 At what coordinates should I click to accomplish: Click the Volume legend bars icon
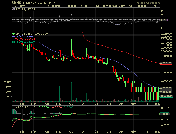(x=14, y=42)
